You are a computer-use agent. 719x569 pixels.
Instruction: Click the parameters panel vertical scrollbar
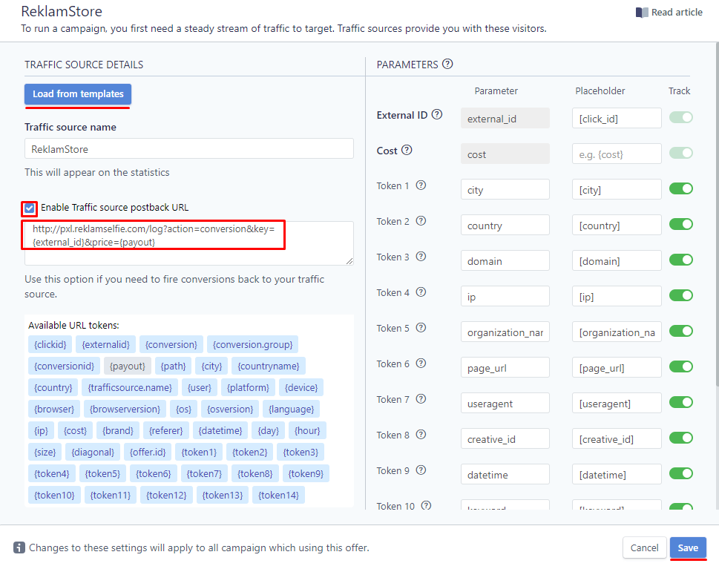717,215
